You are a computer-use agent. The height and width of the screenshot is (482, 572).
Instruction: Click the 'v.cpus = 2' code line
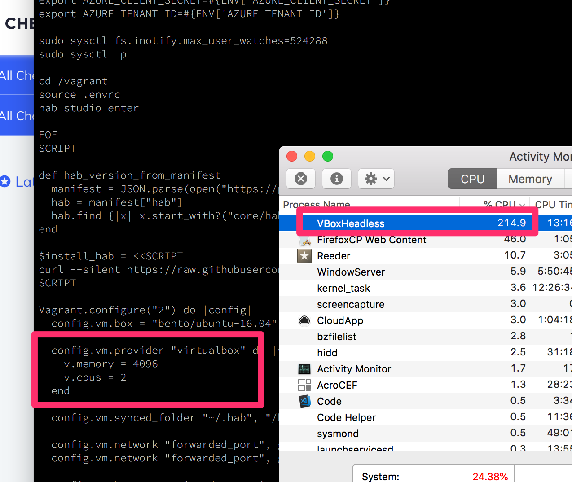point(95,377)
